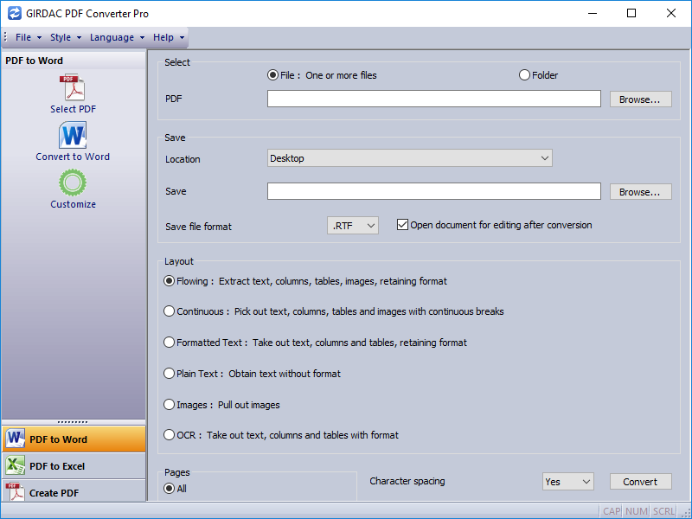The image size is (692, 519).
Task: Open the Style menu
Action: coord(66,37)
